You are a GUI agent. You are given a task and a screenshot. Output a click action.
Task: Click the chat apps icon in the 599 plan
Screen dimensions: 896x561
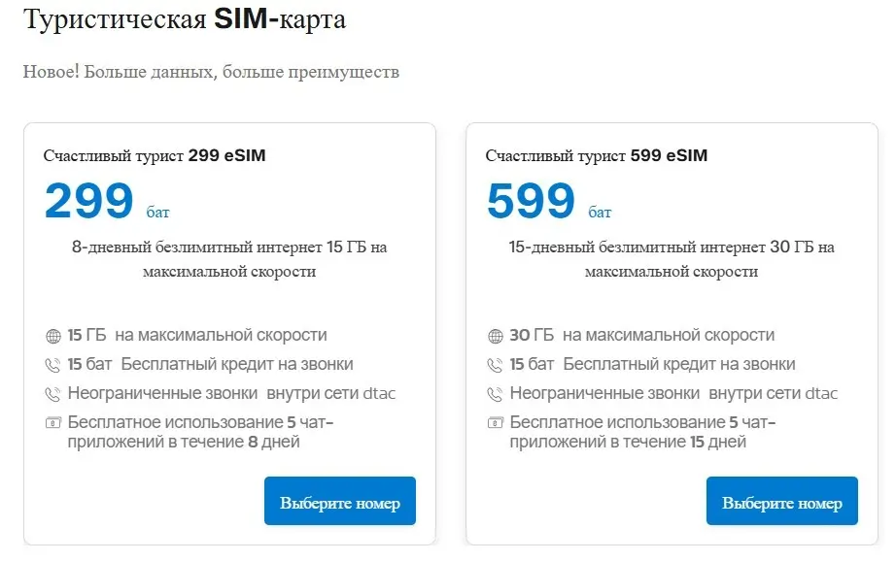[x=496, y=423]
